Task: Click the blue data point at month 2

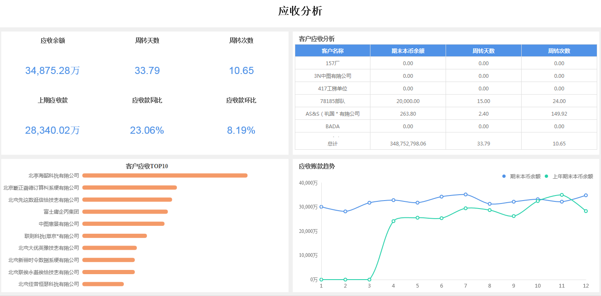Action: pyautogui.click(x=345, y=211)
